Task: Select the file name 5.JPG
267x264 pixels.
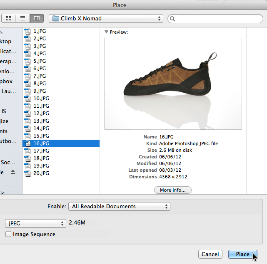Action: tap(40, 61)
